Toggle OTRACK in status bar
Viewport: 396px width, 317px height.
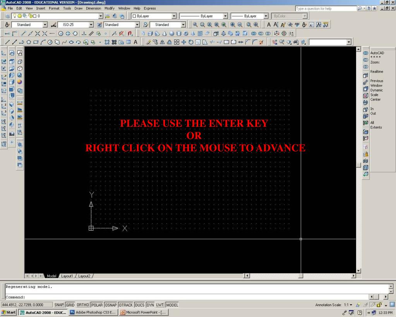point(126,305)
